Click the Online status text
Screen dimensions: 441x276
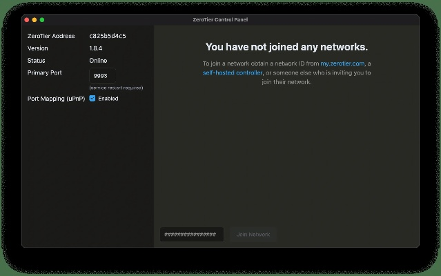click(98, 61)
